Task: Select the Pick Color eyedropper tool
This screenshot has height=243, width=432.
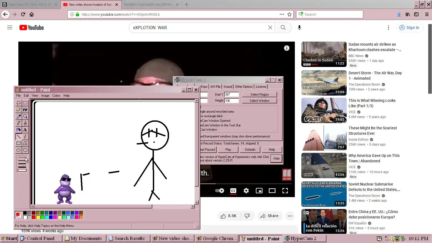Action: (19, 116)
